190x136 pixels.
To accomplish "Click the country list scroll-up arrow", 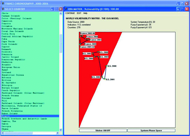I will pos(61,14).
